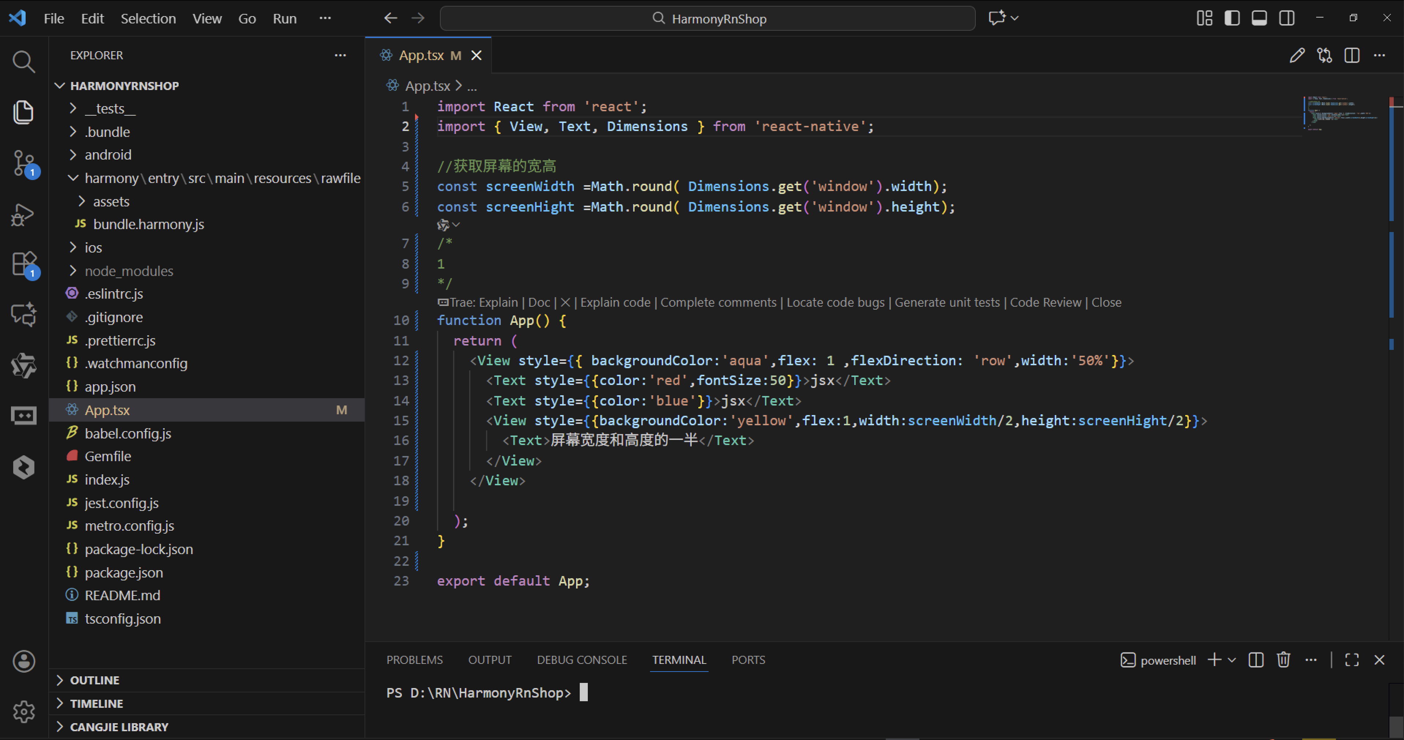This screenshot has height=740, width=1404.
Task: Click the new terminal plus button
Action: pos(1214,660)
